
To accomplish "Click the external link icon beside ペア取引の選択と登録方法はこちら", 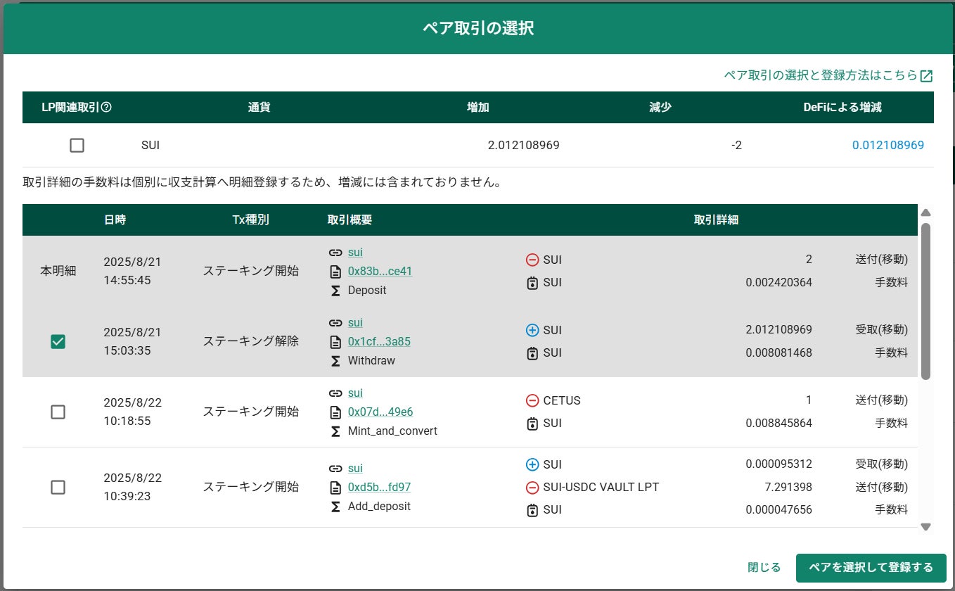I will (x=927, y=76).
